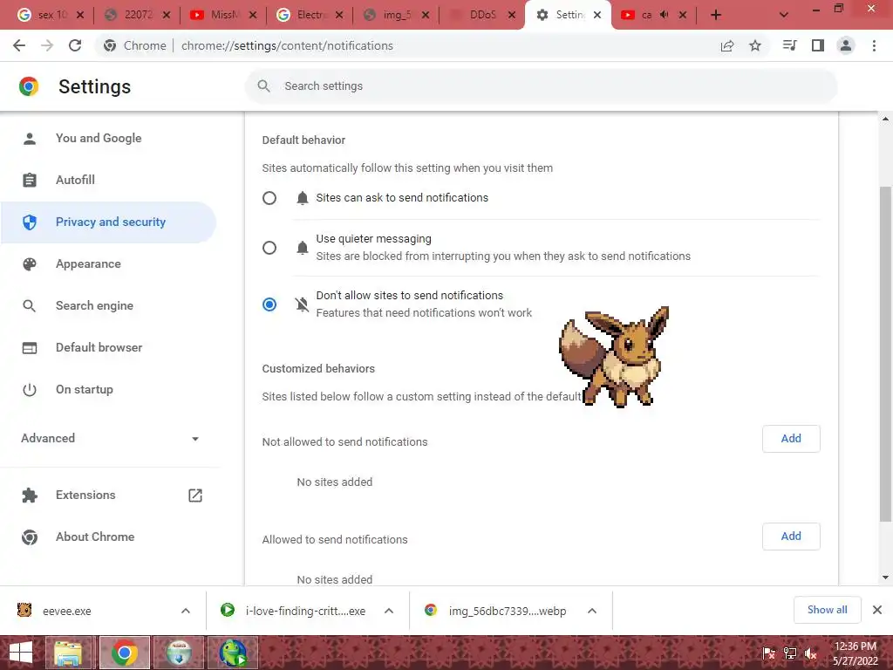Mute the audio-playing YouTube tab speaker icon
The image size is (893, 670).
[x=664, y=15]
